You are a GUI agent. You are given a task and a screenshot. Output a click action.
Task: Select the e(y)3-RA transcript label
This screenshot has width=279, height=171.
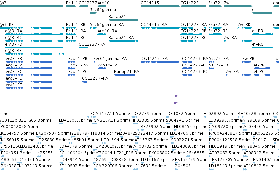(14, 31)
